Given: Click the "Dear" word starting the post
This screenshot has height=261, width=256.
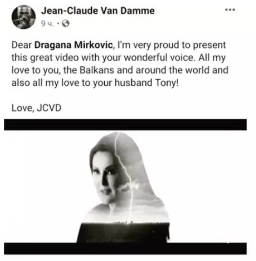Looking at the screenshot, I should [x=21, y=45].
